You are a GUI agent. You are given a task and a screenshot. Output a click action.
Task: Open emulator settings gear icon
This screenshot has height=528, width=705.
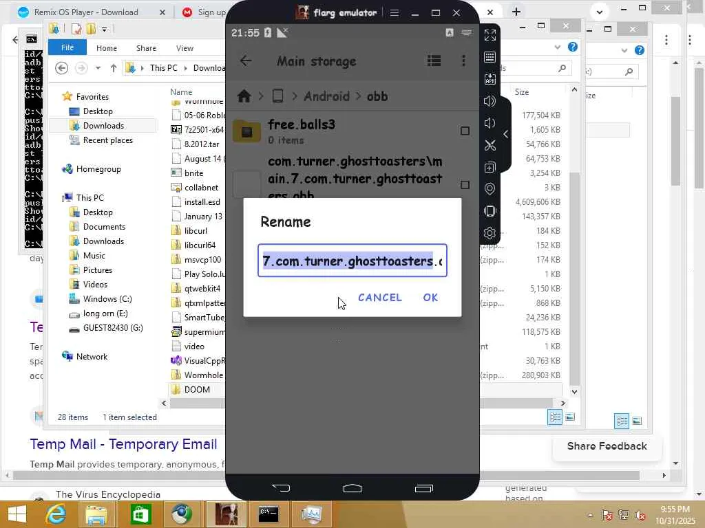click(490, 233)
